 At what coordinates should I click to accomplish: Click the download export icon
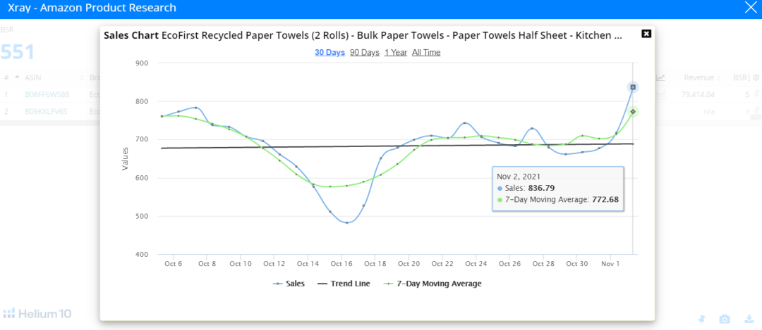click(748, 319)
